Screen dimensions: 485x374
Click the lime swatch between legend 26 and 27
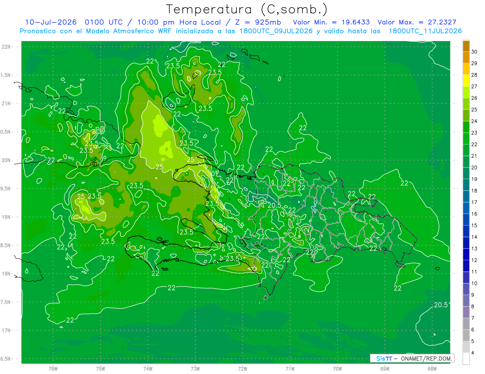point(466,92)
